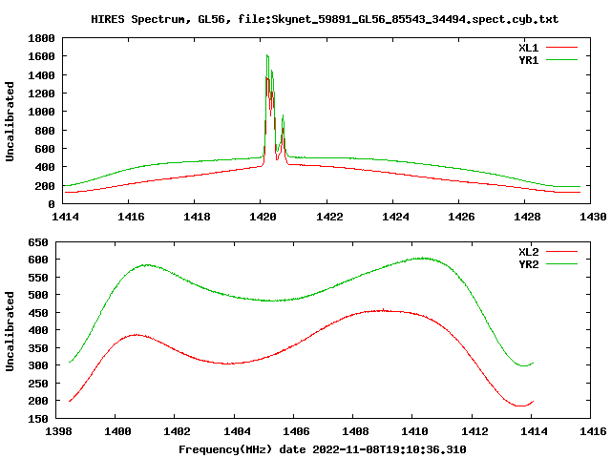Click the 1426 x-axis tick label
This screenshot has width=611, height=458.
461,217
